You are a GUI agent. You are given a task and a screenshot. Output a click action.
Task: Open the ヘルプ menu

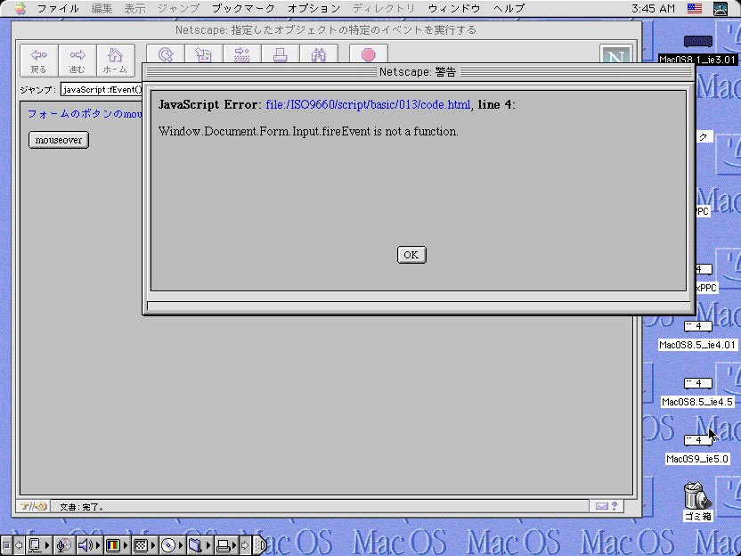(509, 9)
